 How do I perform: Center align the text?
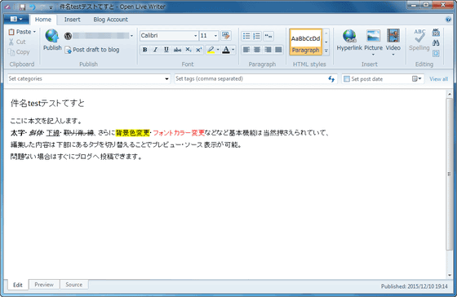(257, 50)
